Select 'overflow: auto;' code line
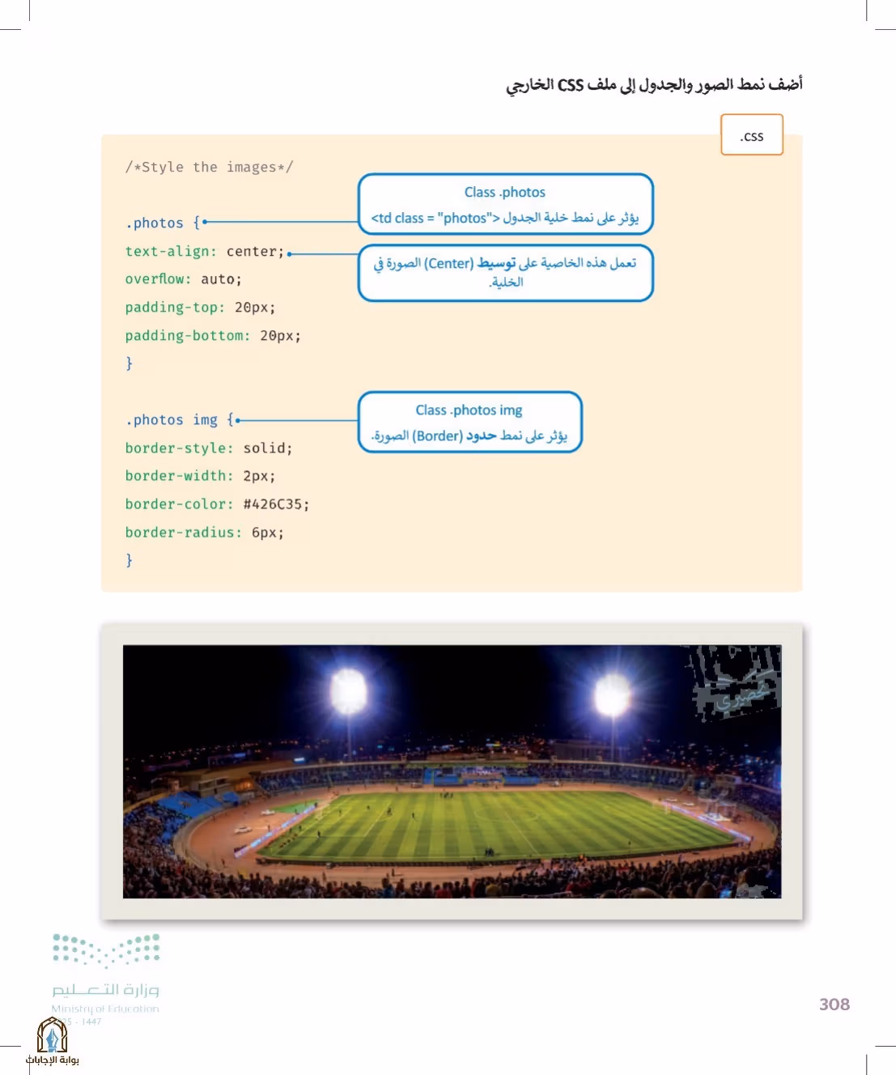Image resolution: width=896 pixels, height=1075 pixels. [183, 279]
